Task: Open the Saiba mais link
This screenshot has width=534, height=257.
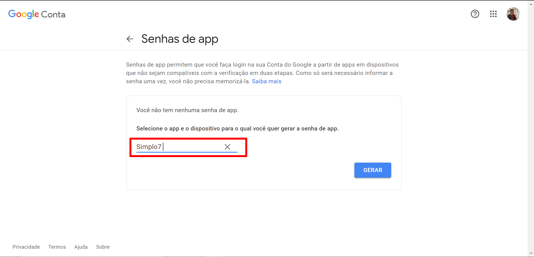Action: pyautogui.click(x=266, y=81)
